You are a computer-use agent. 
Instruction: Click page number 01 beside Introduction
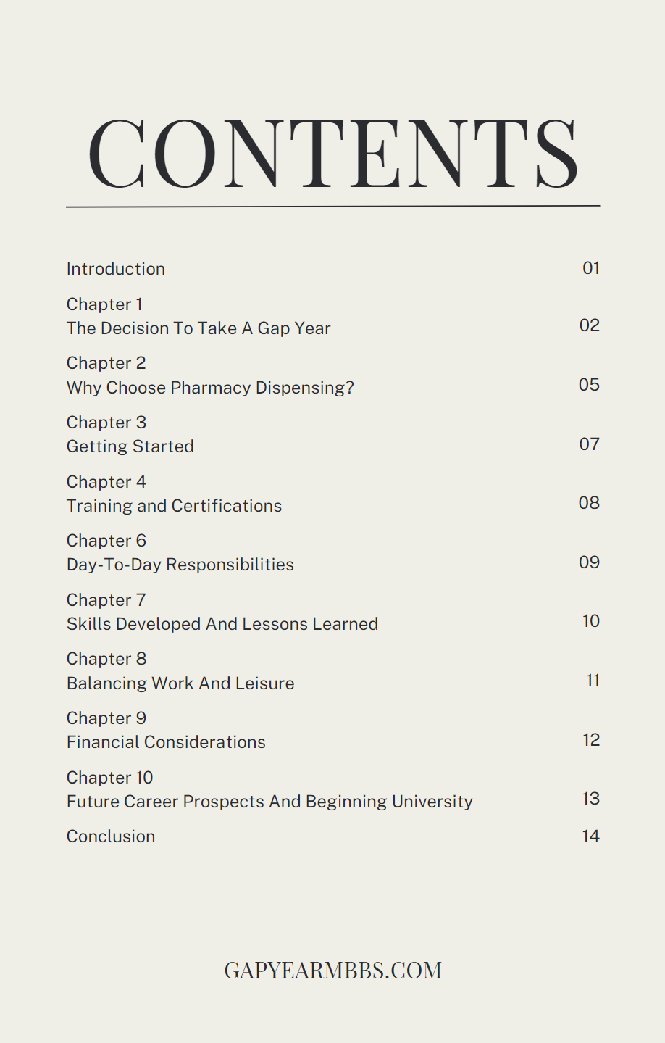591,268
